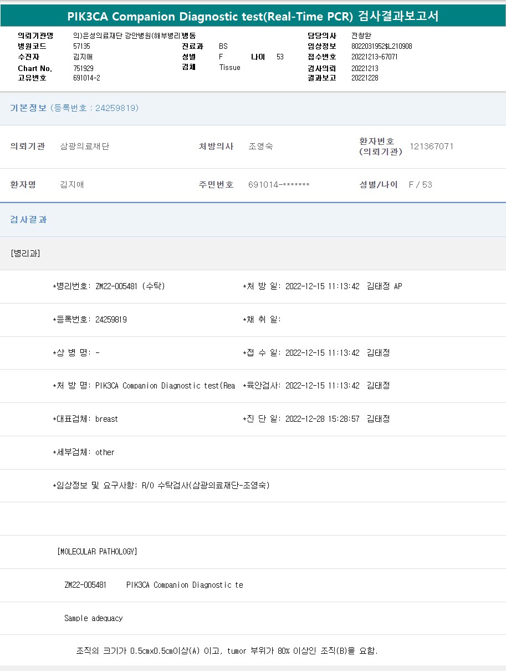Viewport: 506px width, 671px height.
Task: Select 처방의사 name 조영숙 in 기본정보
Action: click(x=260, y=147)
